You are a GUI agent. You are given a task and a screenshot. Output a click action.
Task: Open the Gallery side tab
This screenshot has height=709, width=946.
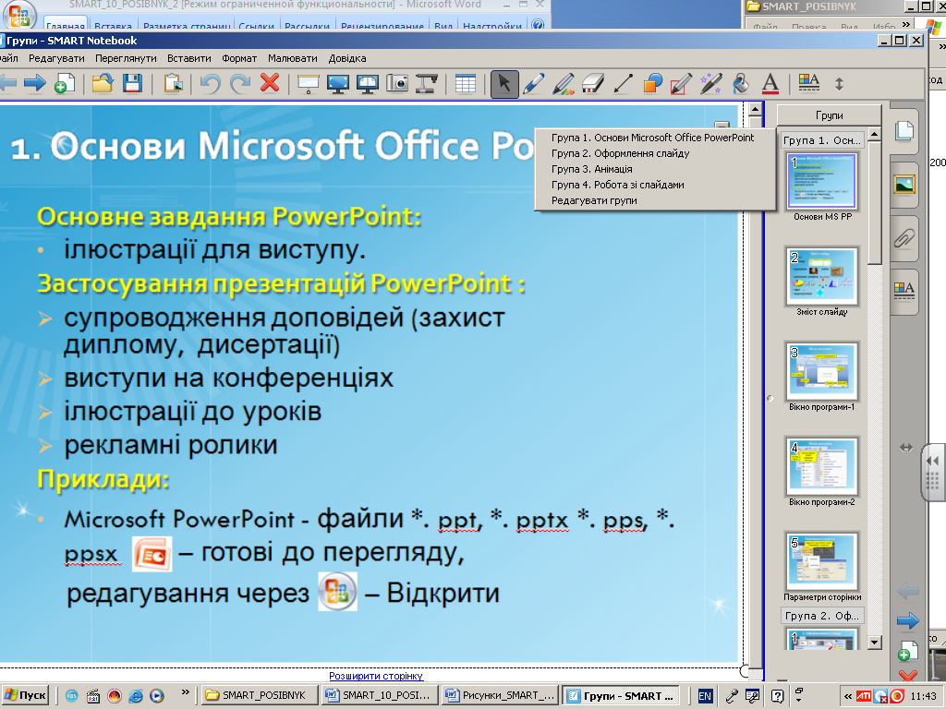point(904,184)
